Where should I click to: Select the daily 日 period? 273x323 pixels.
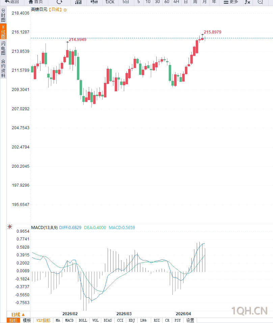[x=186, y=2]
